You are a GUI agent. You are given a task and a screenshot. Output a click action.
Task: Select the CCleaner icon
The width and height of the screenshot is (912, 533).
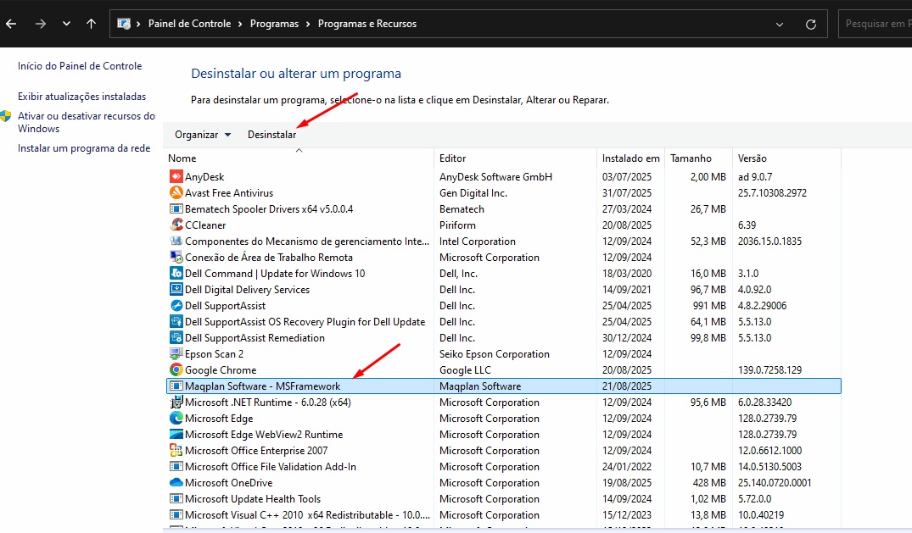[x=176, y=225]
